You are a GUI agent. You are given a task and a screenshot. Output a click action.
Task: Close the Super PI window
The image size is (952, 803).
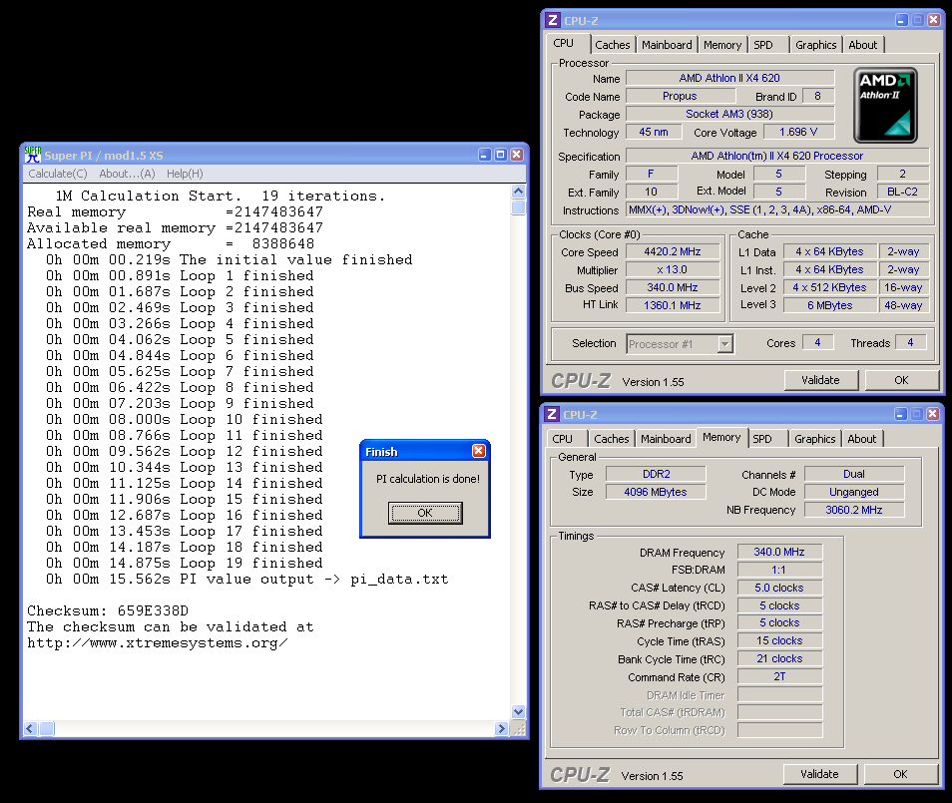point(517,155)
